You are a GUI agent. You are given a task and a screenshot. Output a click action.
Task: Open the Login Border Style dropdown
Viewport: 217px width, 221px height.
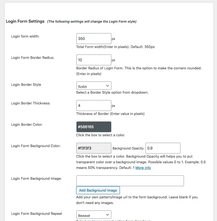(94, 86)
